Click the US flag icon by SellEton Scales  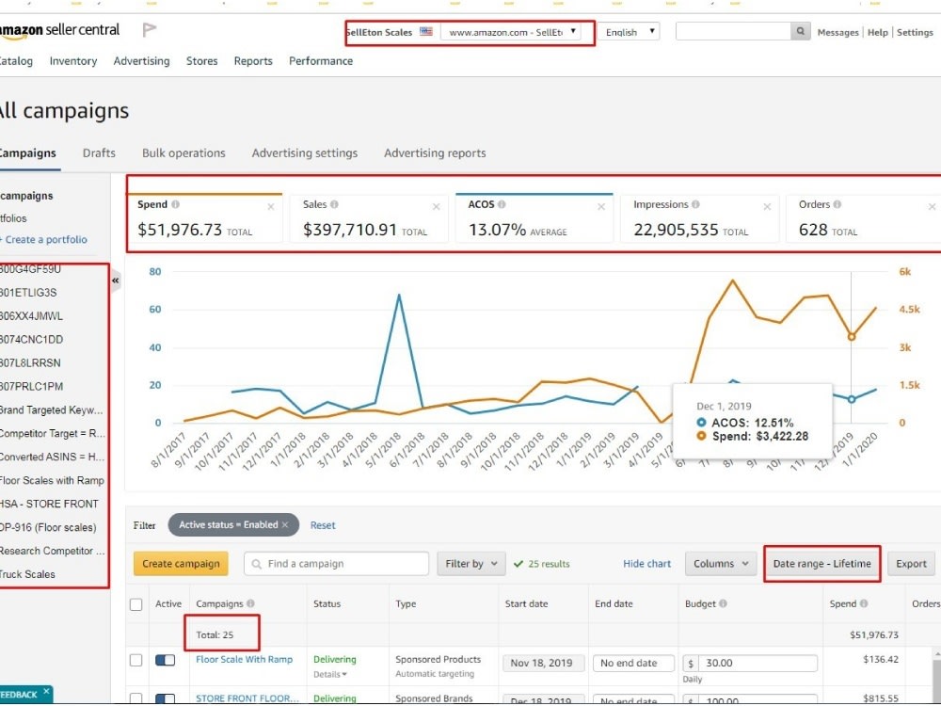coord(426,31)
